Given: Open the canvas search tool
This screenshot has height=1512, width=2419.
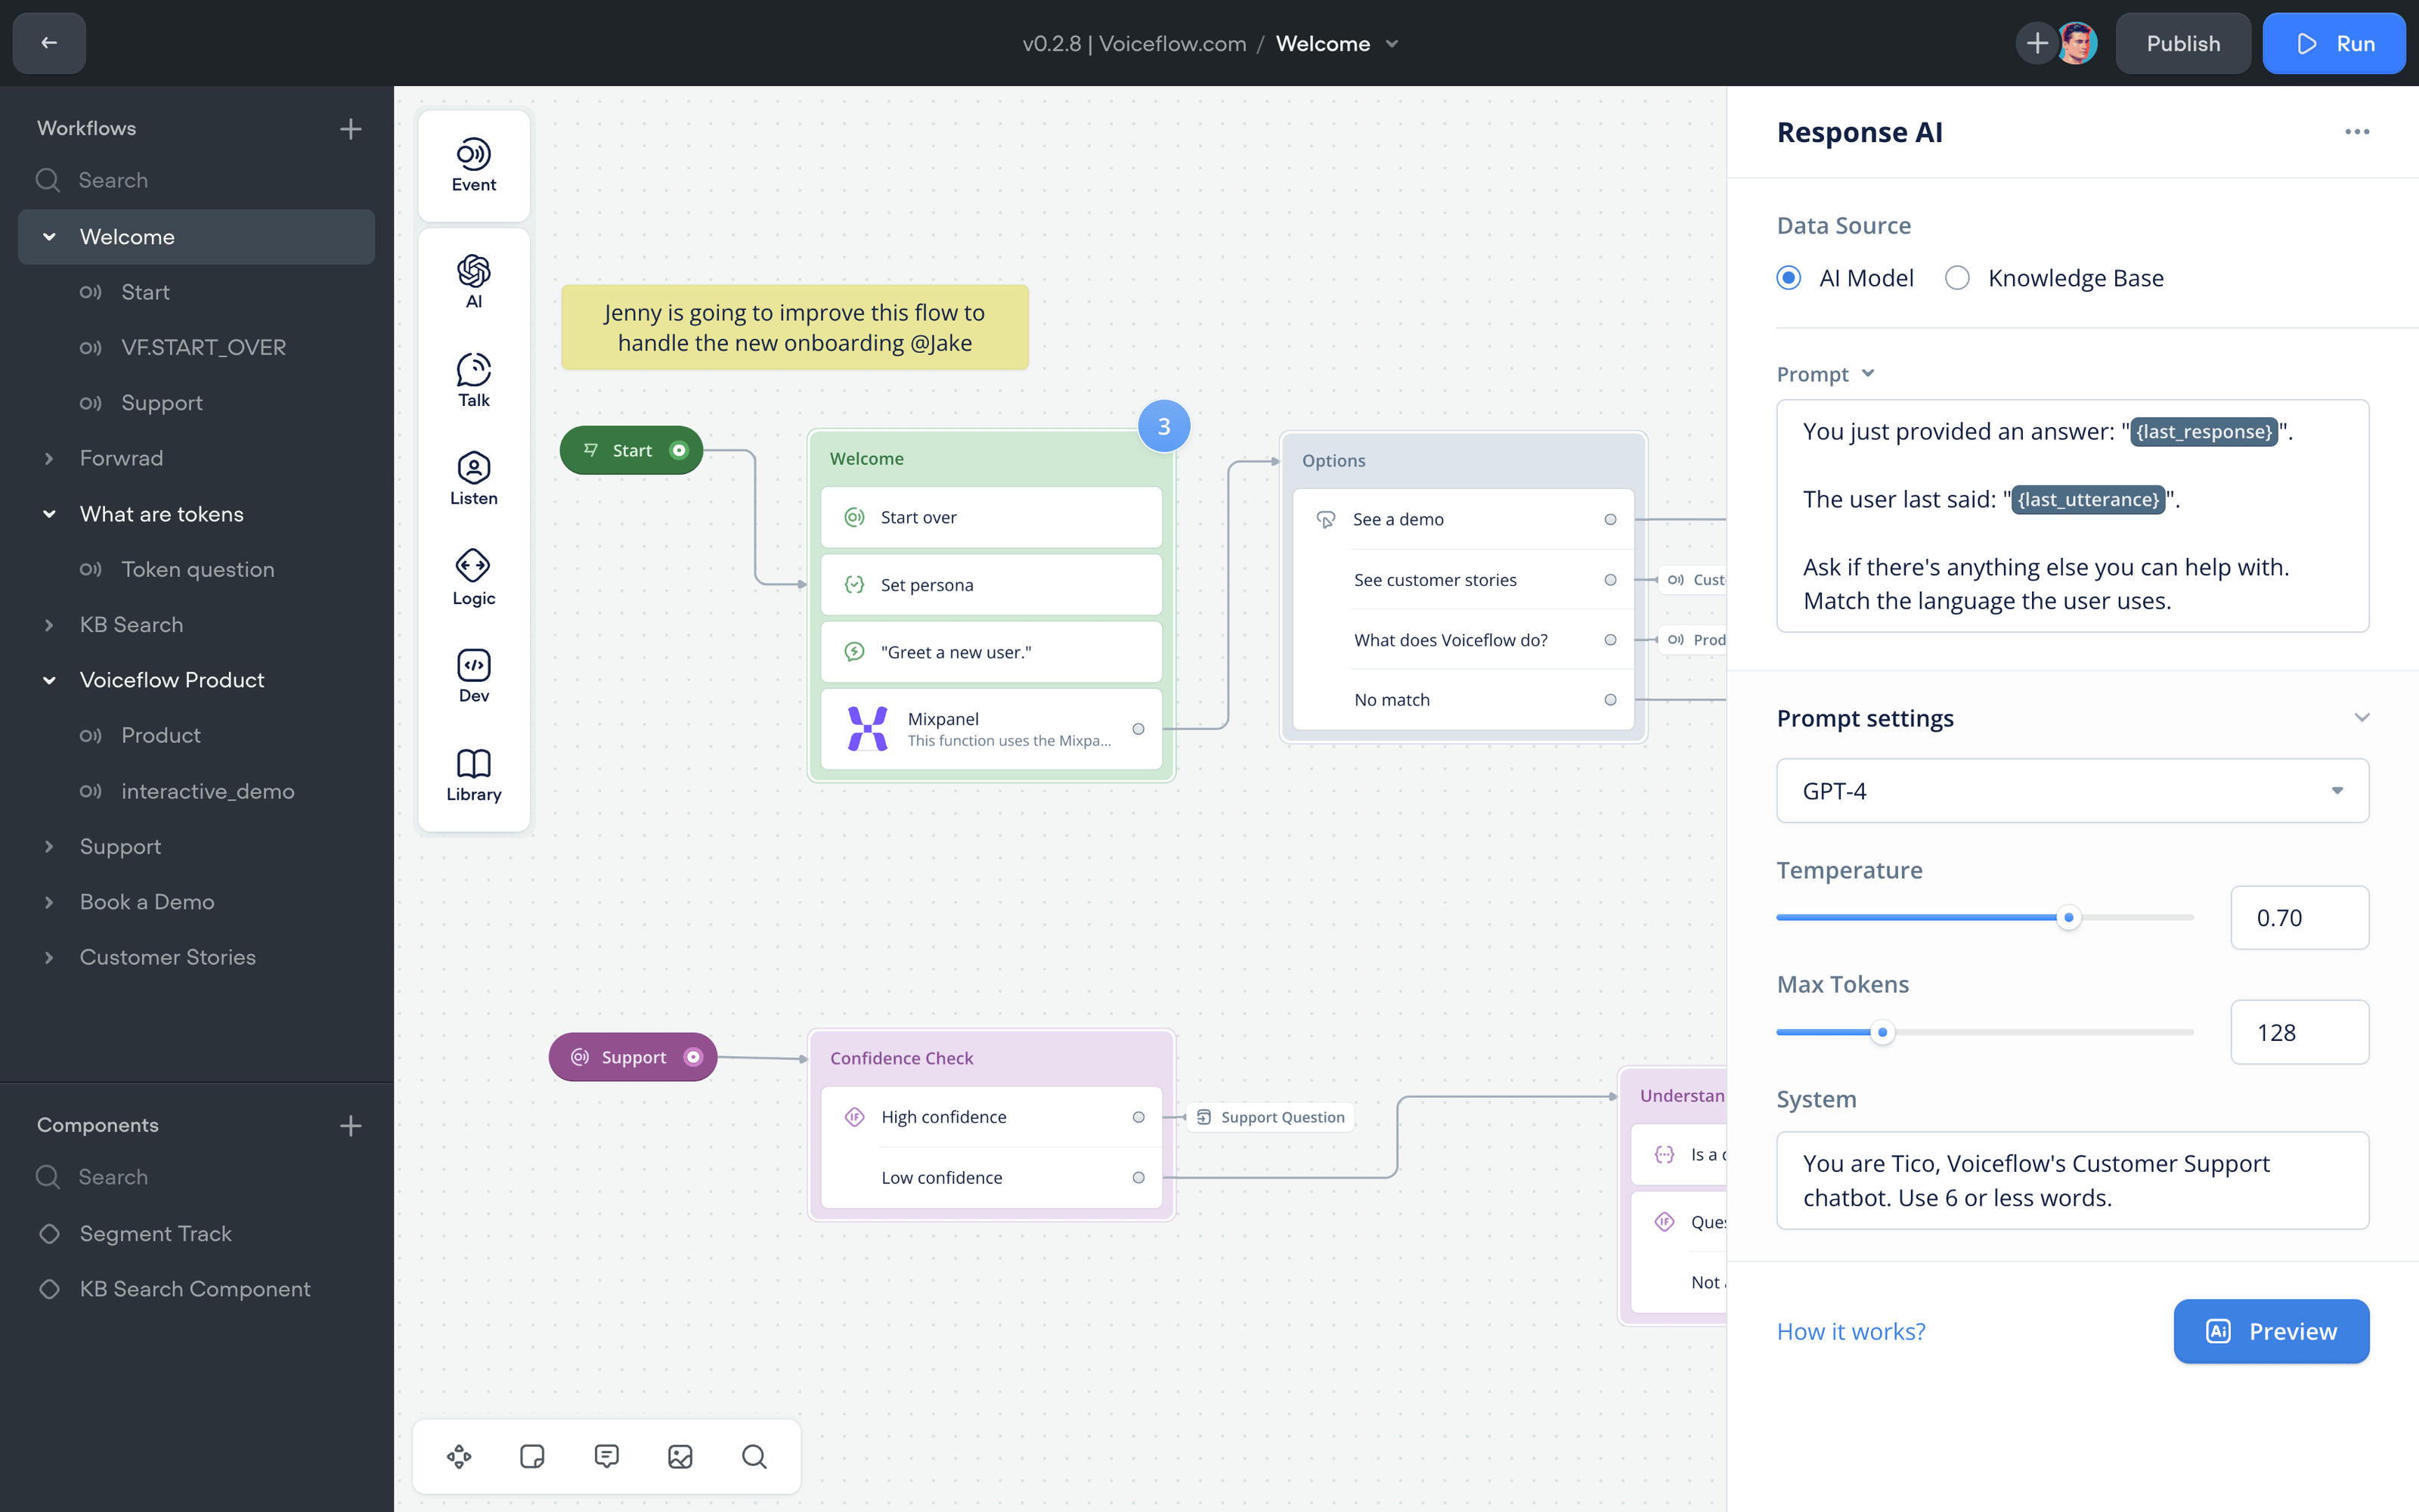Looking at the screenshot, I should coord(754,1456).
